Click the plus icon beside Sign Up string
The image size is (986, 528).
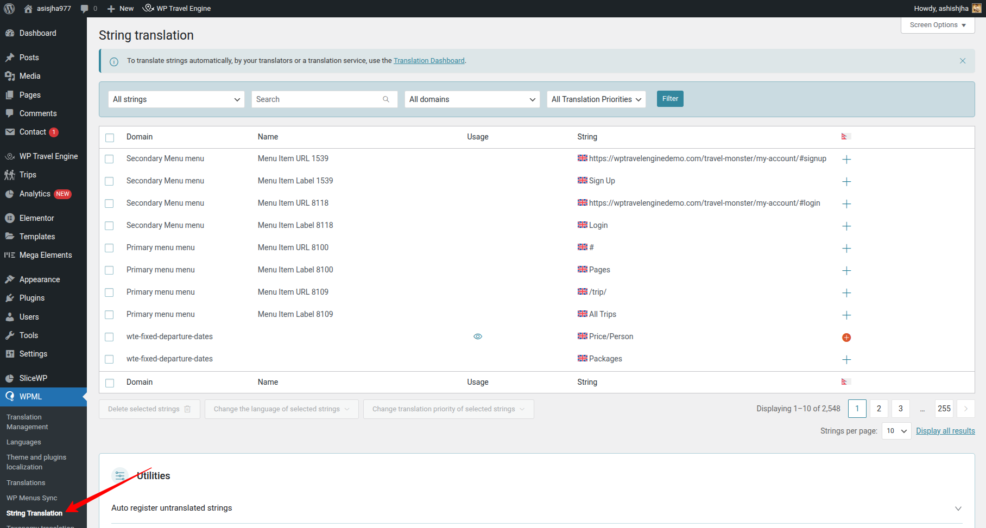click(846, 181)
